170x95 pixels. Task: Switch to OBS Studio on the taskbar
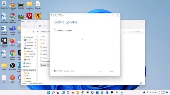tap(112, 92)
